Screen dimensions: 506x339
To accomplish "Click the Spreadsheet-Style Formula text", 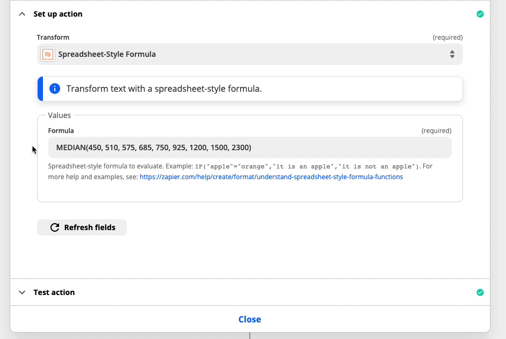I will [107, 54].
